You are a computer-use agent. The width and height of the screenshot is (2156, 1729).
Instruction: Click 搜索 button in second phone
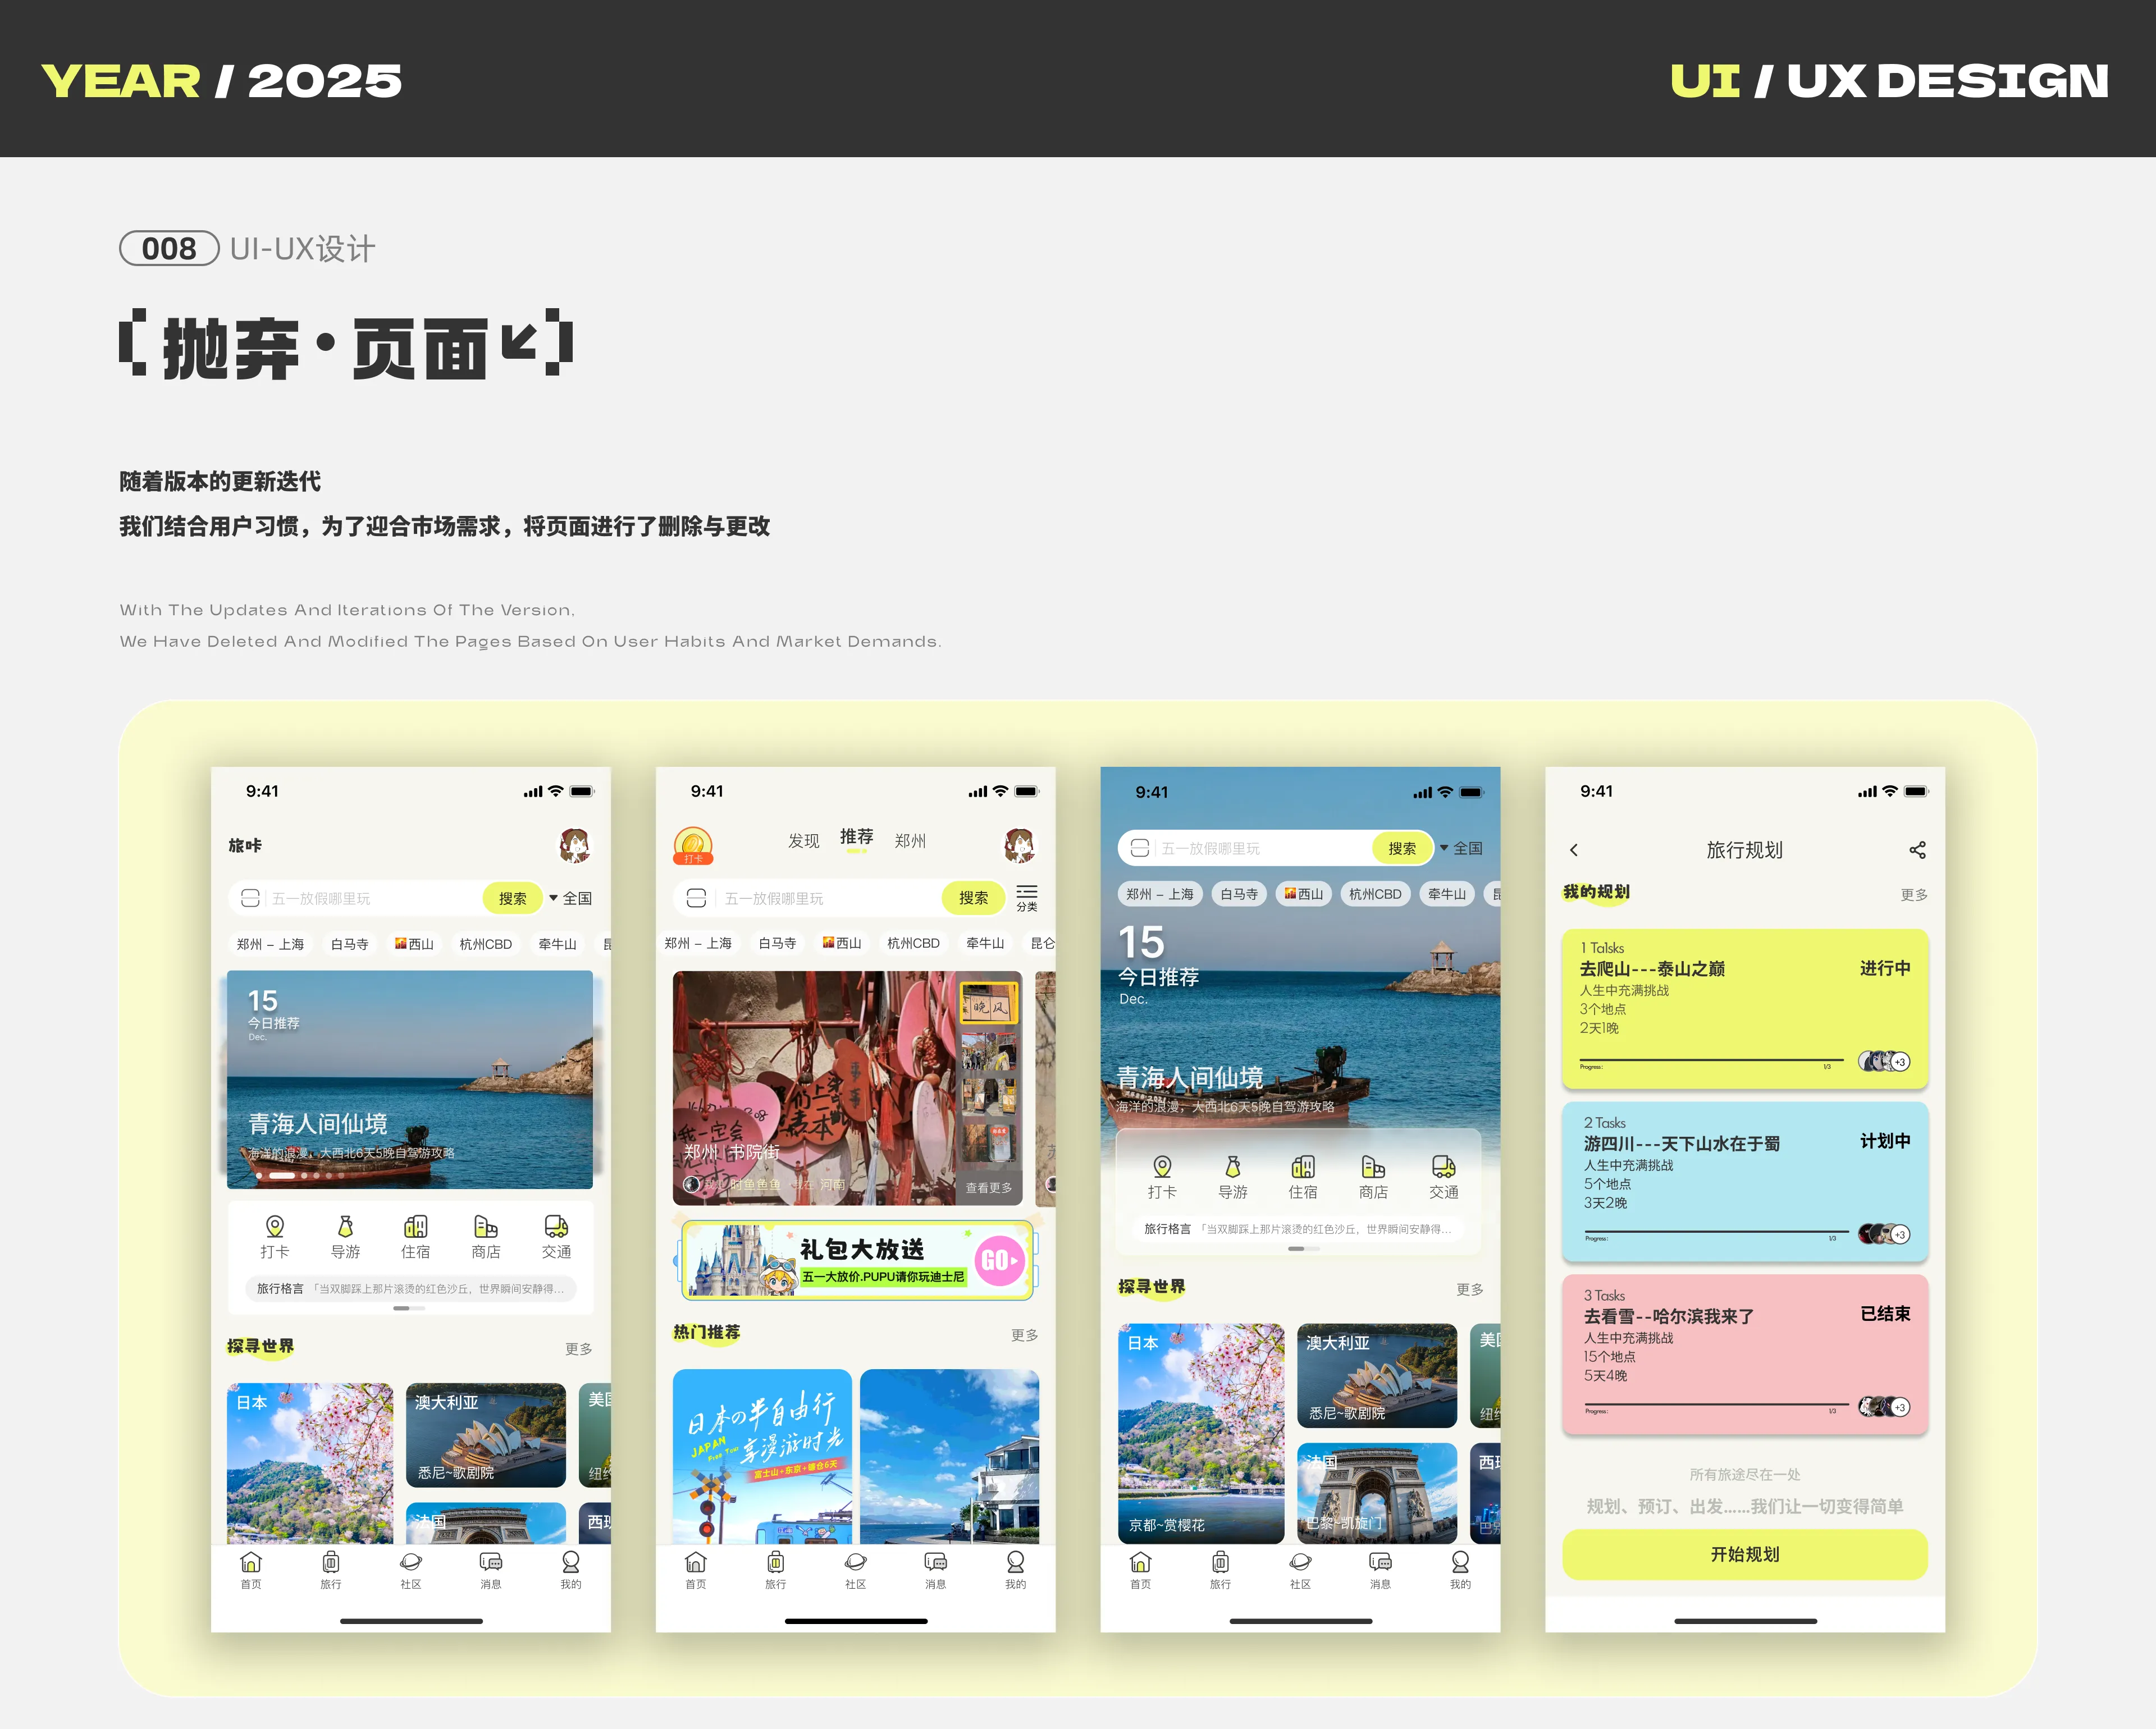click(x=973, y=898)
